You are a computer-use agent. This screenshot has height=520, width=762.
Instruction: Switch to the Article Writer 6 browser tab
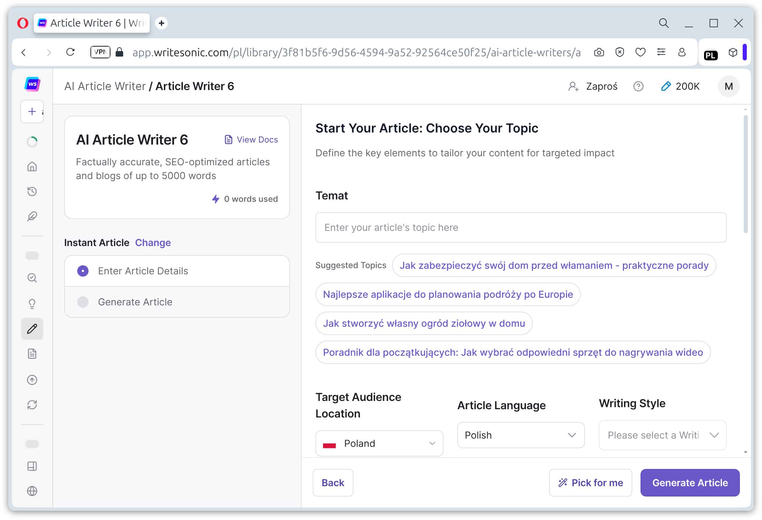92,23
